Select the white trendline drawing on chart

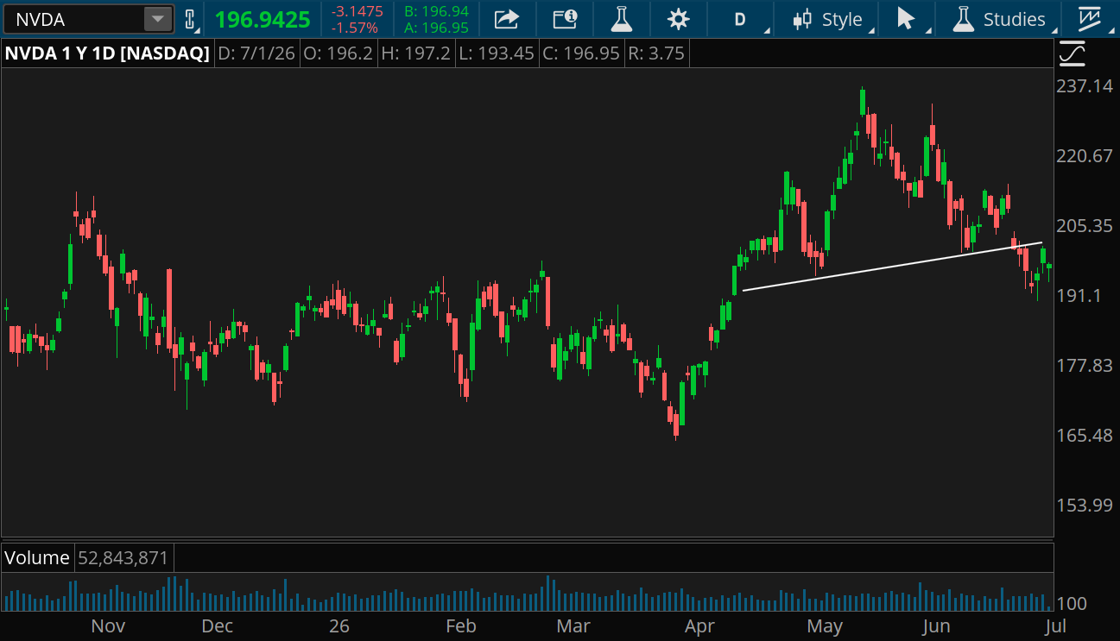click(x=892, y=267)
